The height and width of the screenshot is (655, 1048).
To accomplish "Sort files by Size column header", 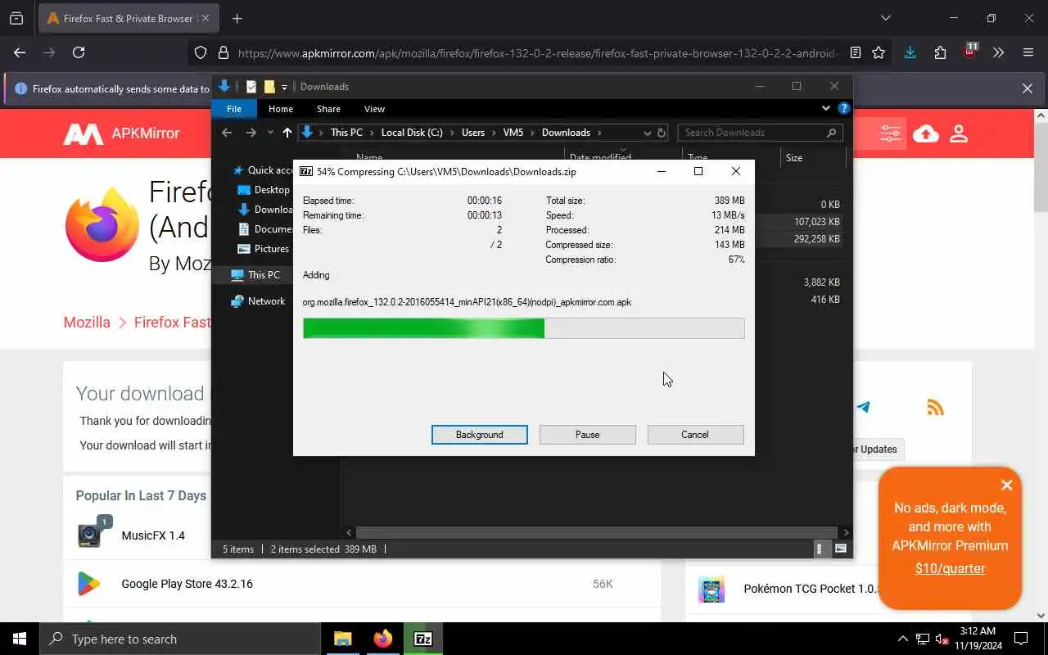I will point(793,158).
